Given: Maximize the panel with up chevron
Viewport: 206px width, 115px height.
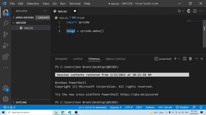Looking at the screenshot, I should [x=196, y=59].
